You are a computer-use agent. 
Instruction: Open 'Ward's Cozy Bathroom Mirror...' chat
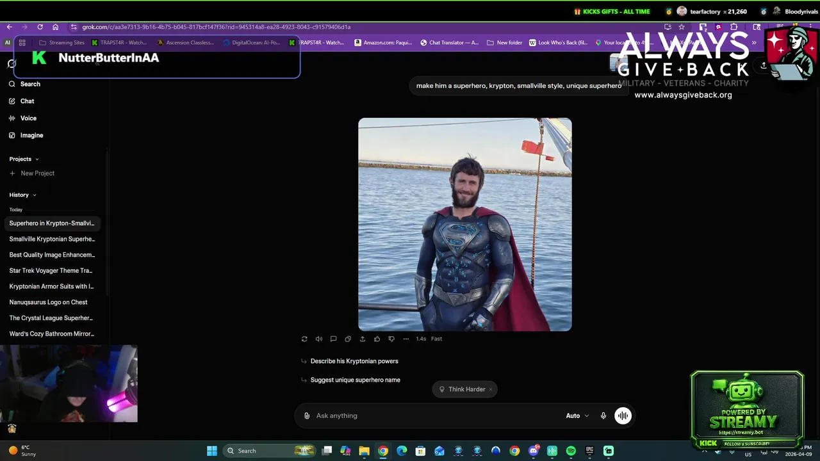tap(52, 334)
